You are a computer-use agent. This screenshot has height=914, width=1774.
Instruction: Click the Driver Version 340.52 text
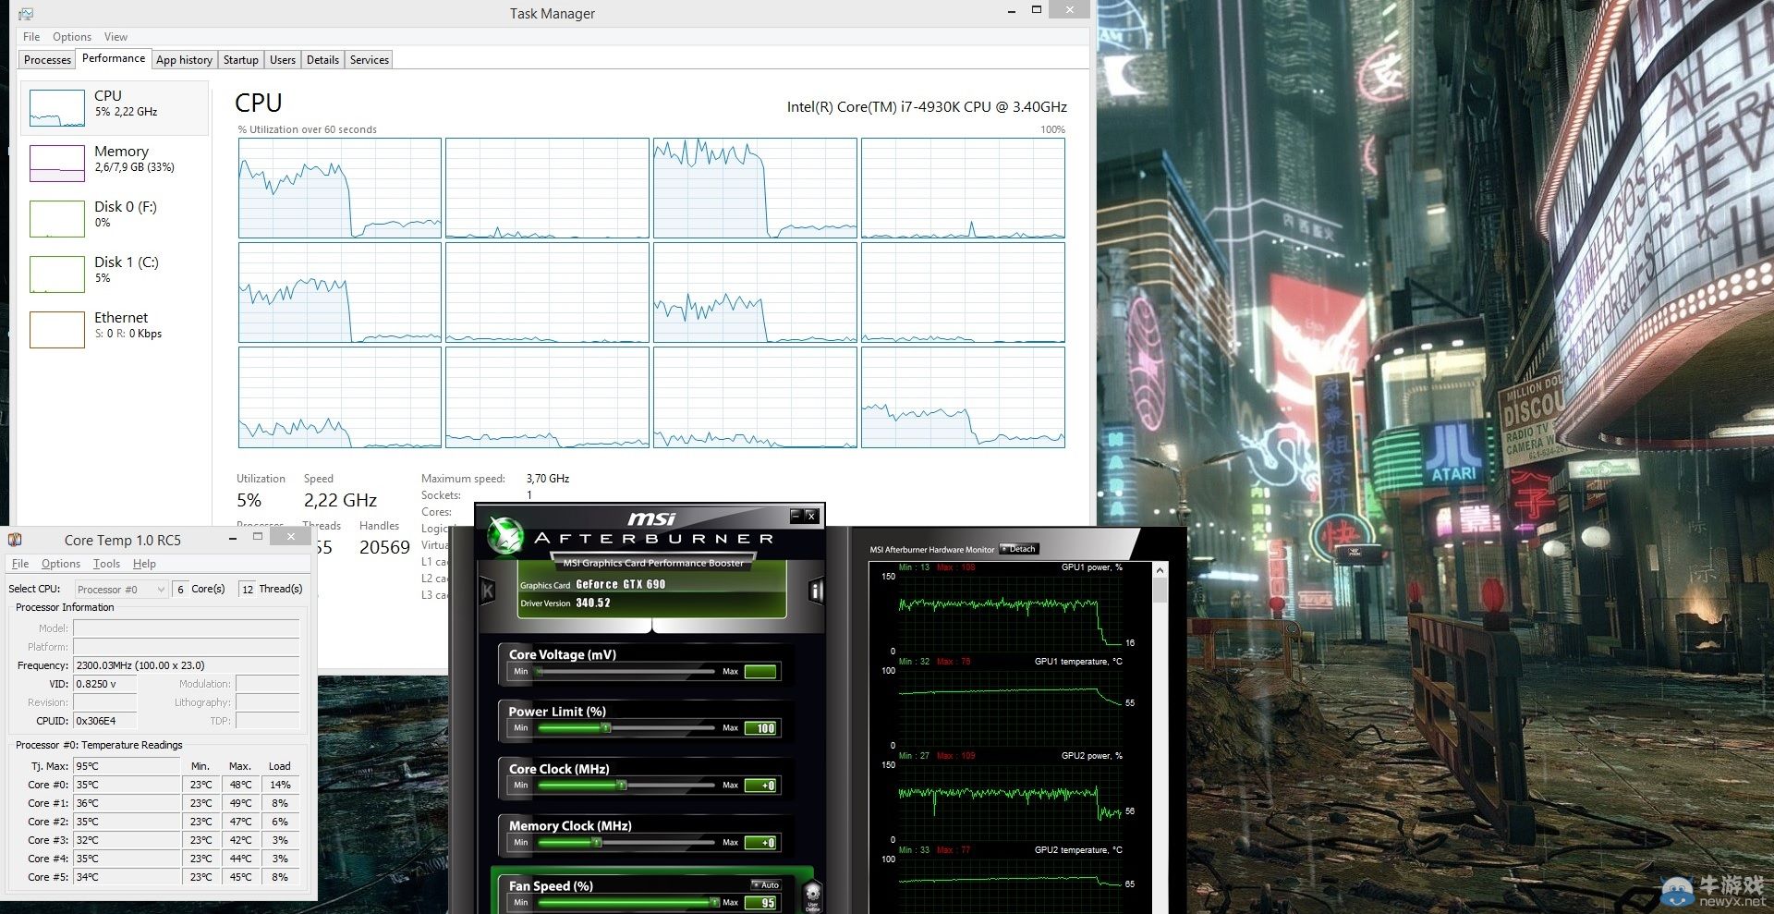(565, 603)
